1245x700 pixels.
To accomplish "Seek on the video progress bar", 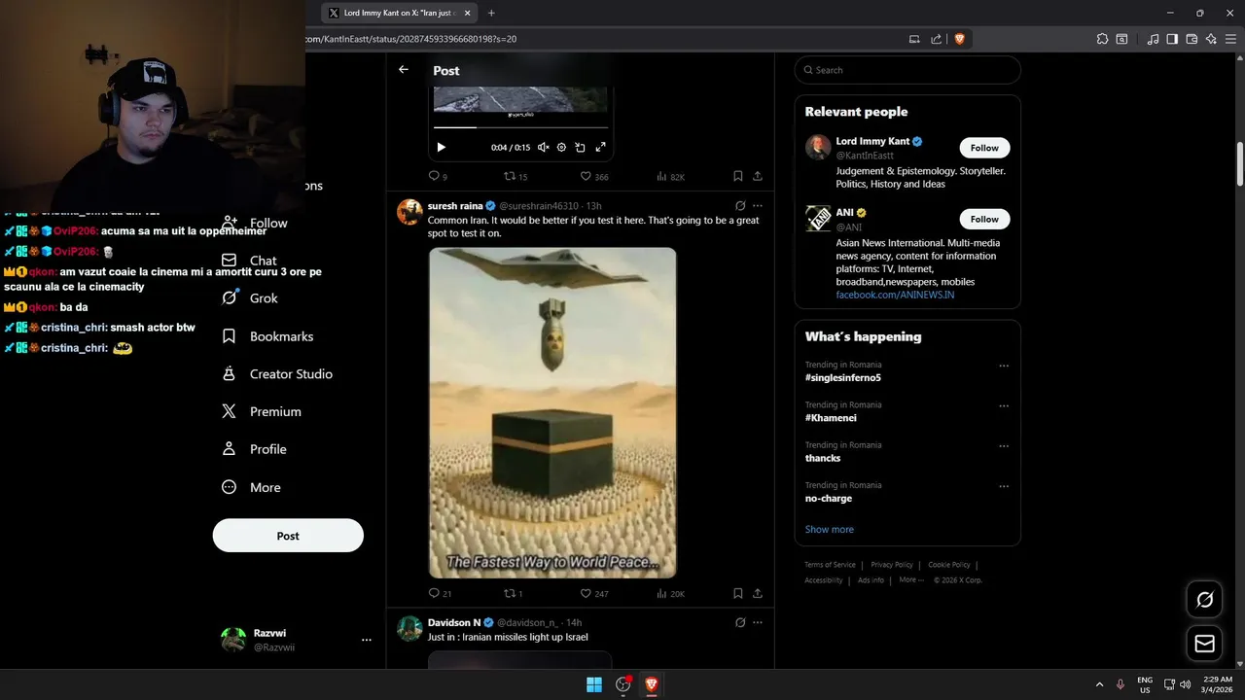I will (x=520, y=127).
